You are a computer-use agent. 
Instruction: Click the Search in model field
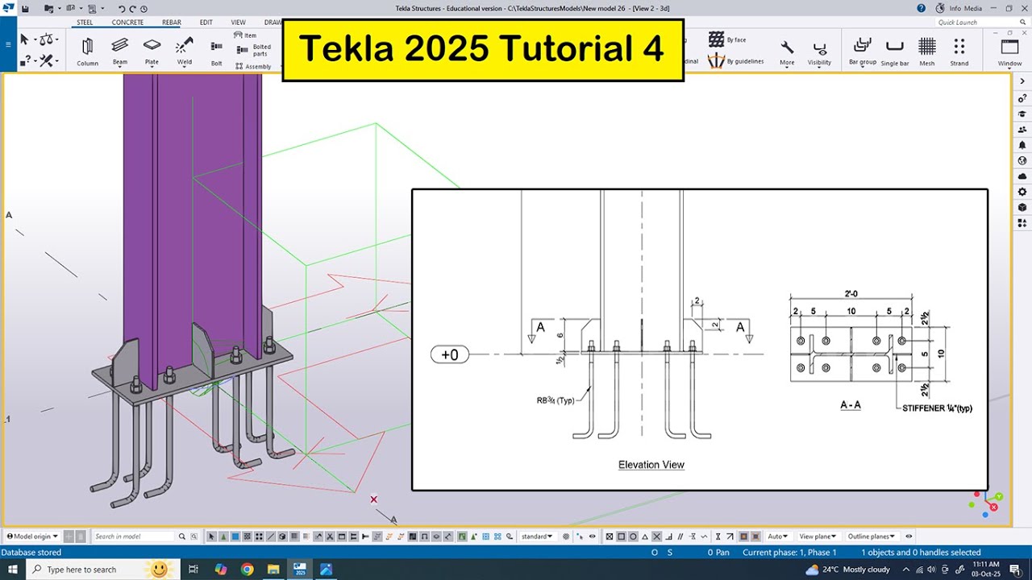[133, 536]
